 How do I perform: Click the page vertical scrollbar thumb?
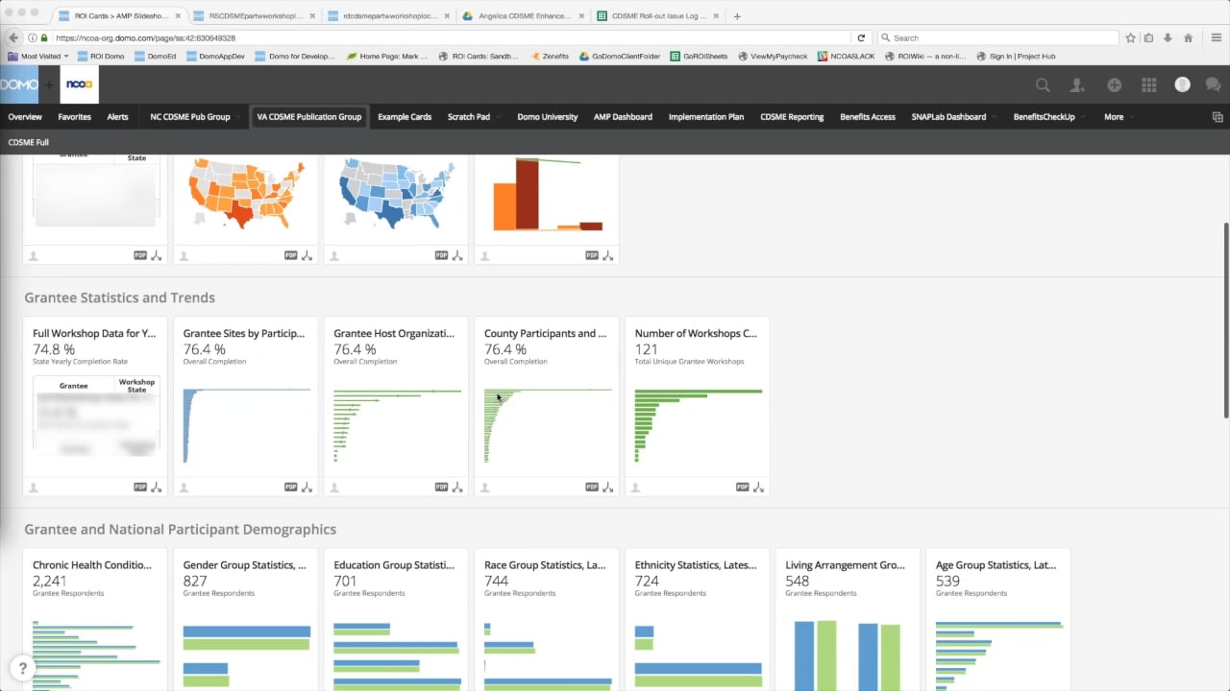pos(1224,321)
